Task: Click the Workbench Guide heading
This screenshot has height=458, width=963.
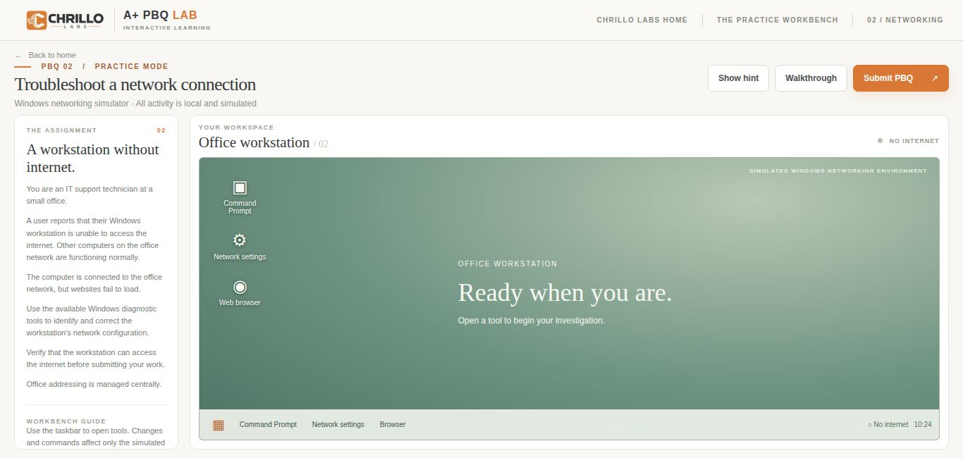Action: pos(66,421)
